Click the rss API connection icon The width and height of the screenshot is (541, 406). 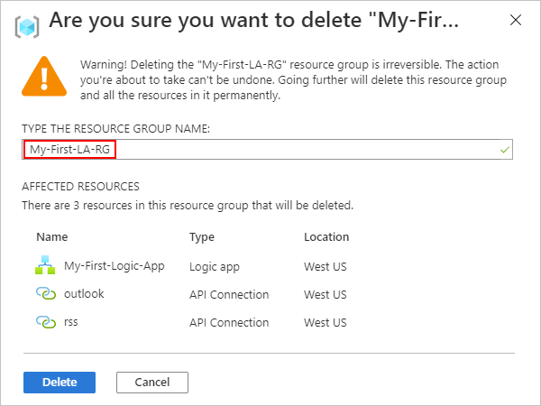[45, 322]
